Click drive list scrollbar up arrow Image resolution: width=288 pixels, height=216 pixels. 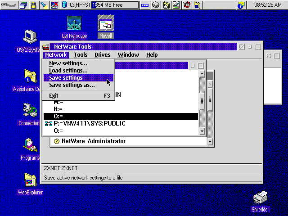pyautogui.click(x=202, y=74)
